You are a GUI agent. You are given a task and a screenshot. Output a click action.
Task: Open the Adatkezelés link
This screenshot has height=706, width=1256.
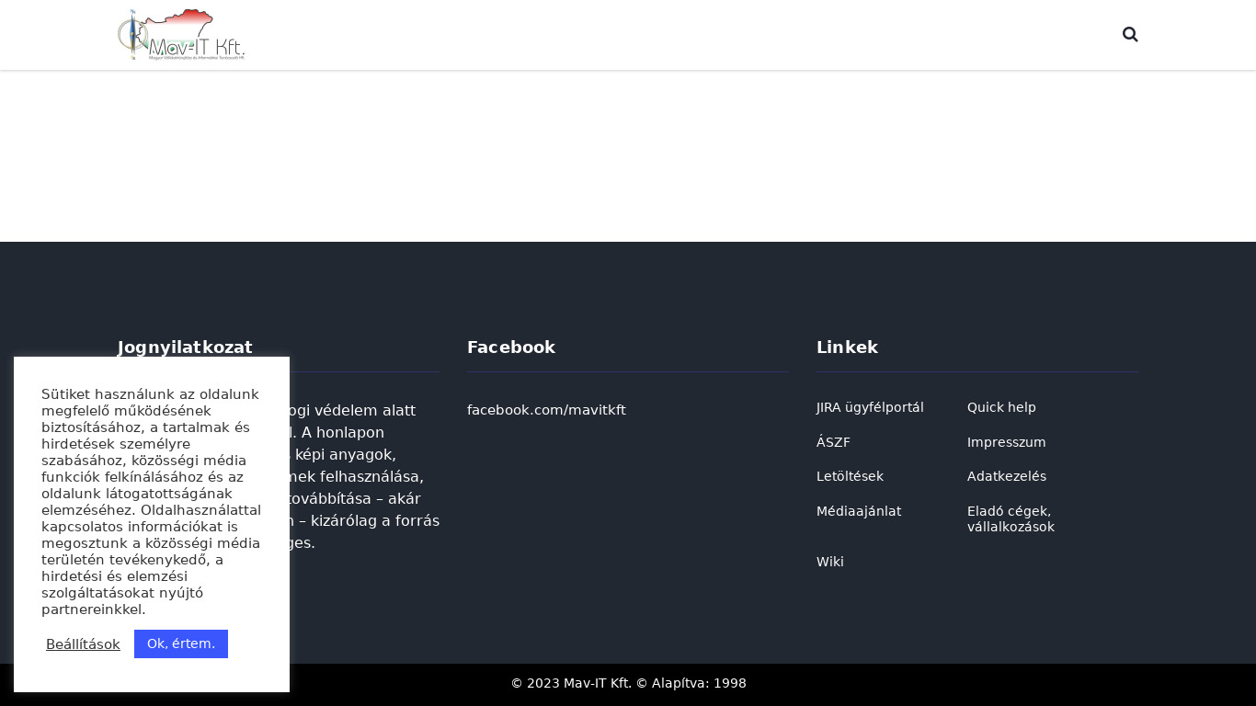1006,476
